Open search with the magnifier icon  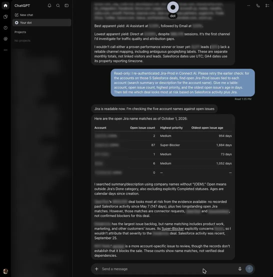pyautogui.click(x=58, y=6)
